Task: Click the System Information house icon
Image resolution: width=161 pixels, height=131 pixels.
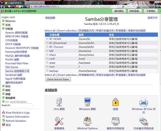Action: pyautogui.click(x=3, y=116)
